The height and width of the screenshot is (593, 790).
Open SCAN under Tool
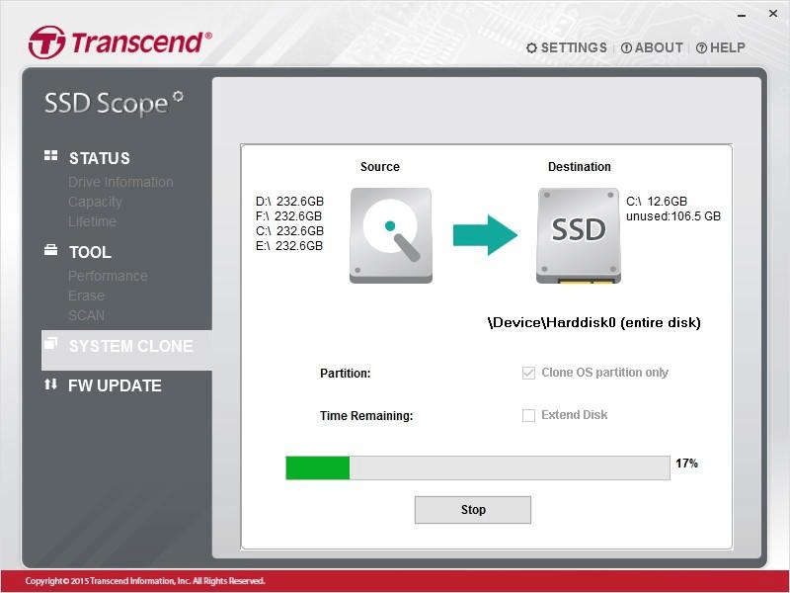tap(86, 315)
